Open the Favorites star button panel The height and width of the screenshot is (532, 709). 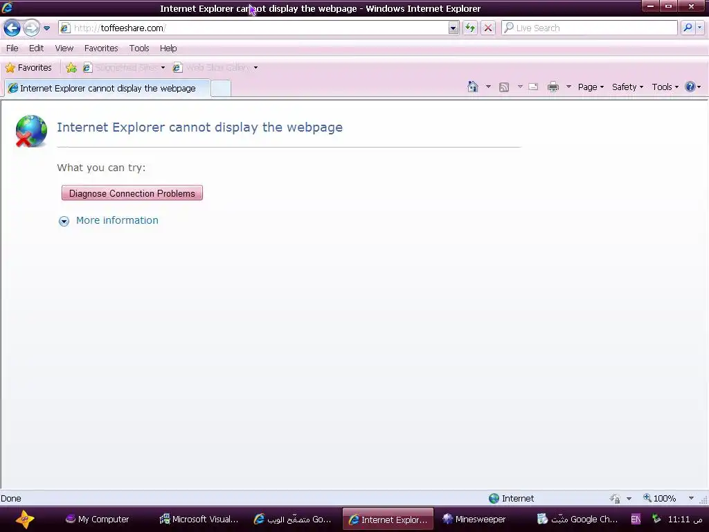point(28,68)
